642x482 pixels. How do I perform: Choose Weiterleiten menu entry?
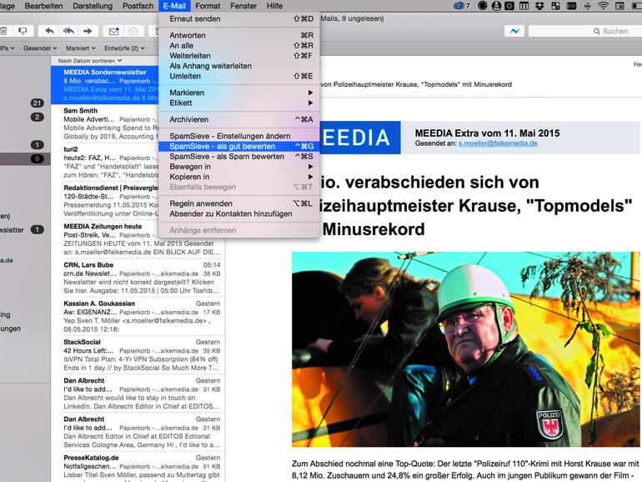(x=238, y=56)
